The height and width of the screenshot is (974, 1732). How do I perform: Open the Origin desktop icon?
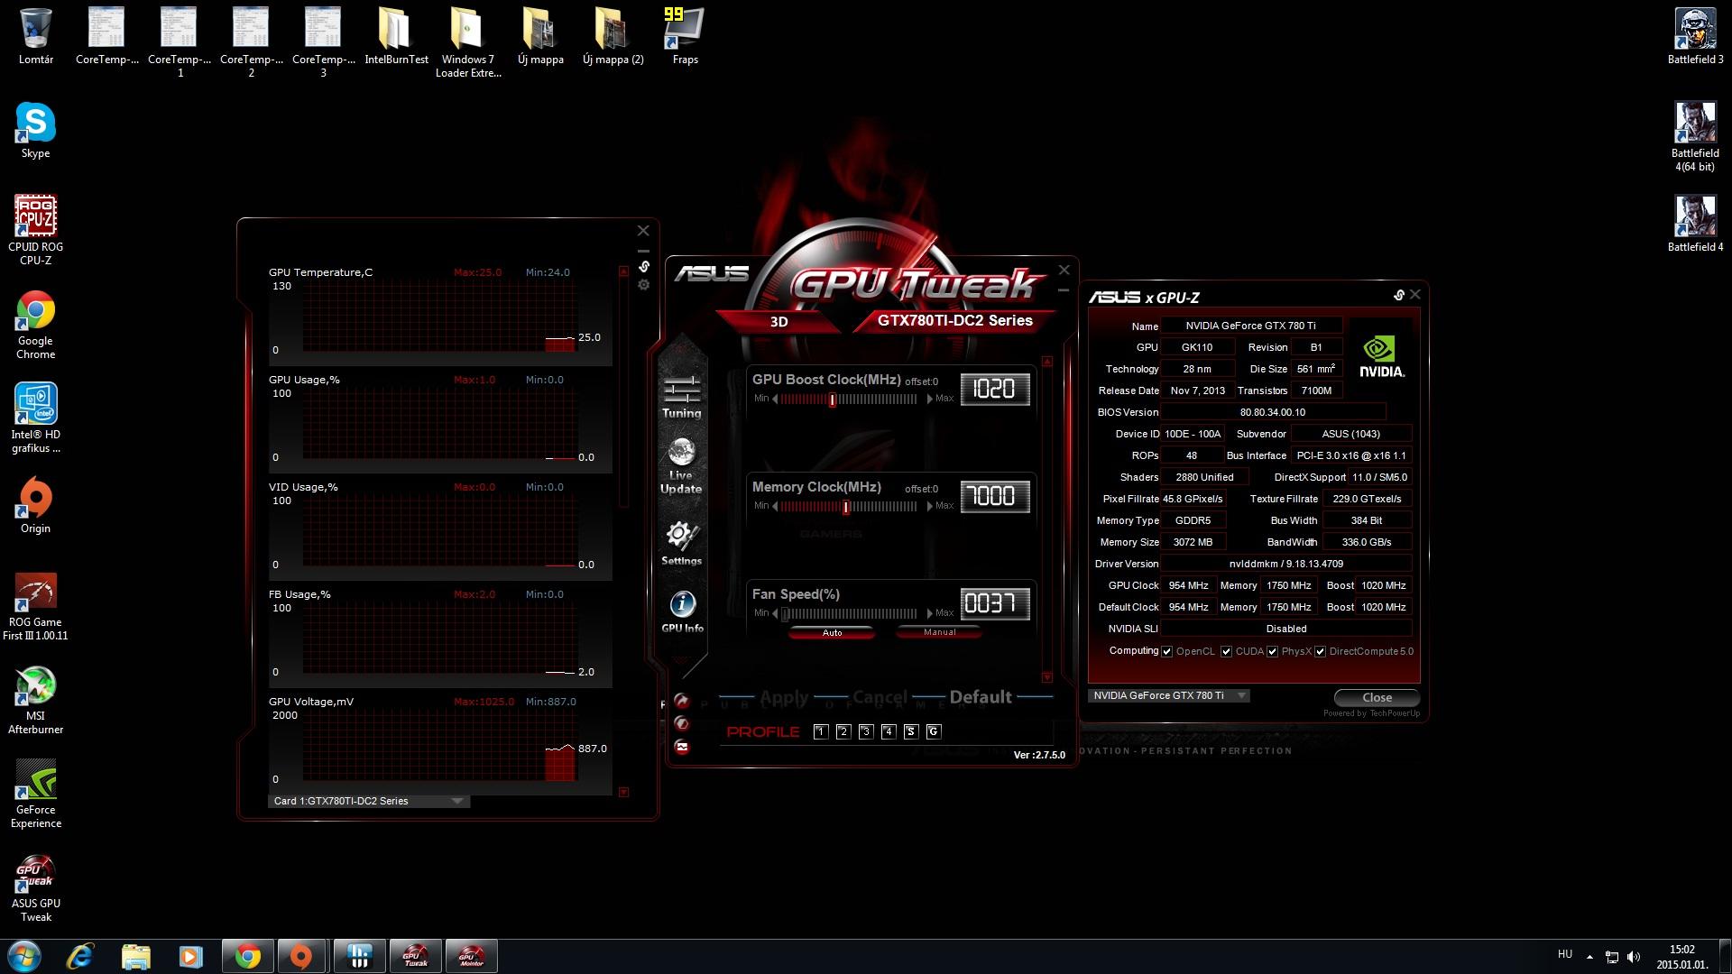tap(35, 506)
